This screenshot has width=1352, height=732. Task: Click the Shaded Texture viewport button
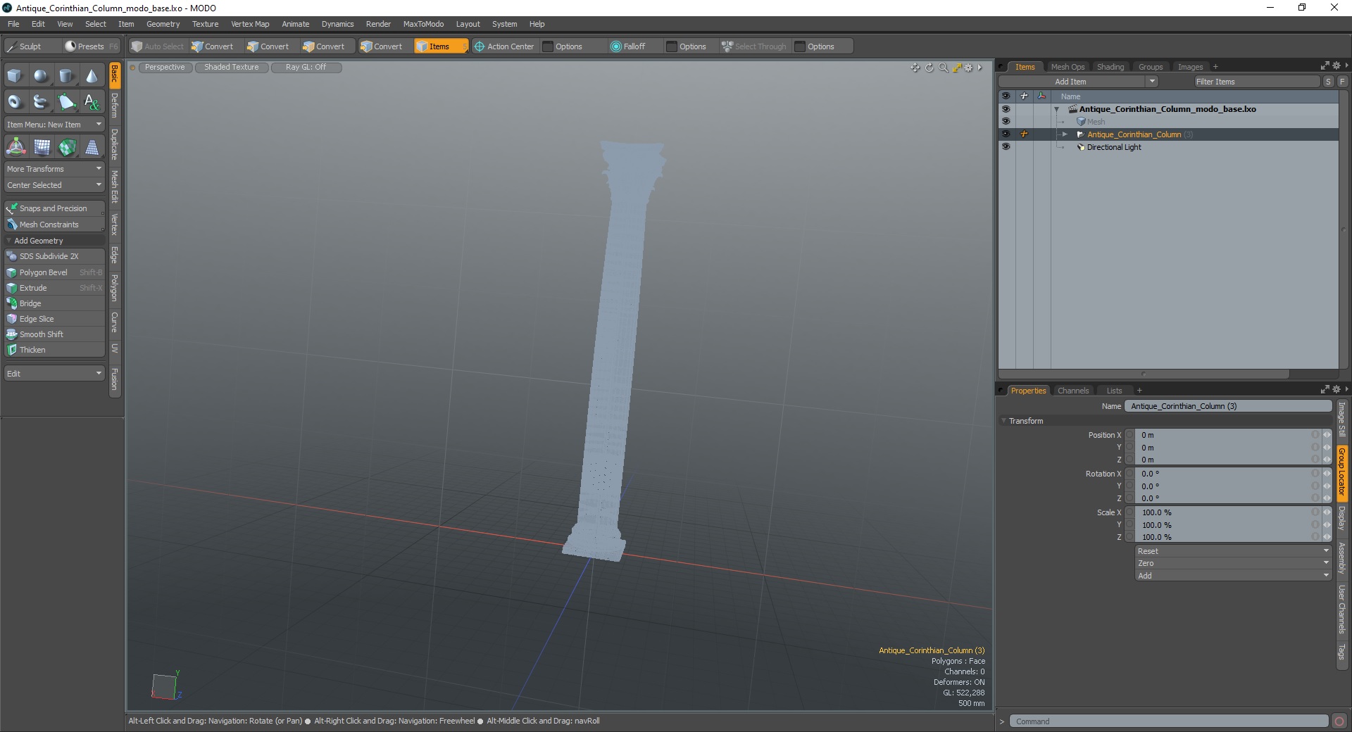tap(232, 68)
